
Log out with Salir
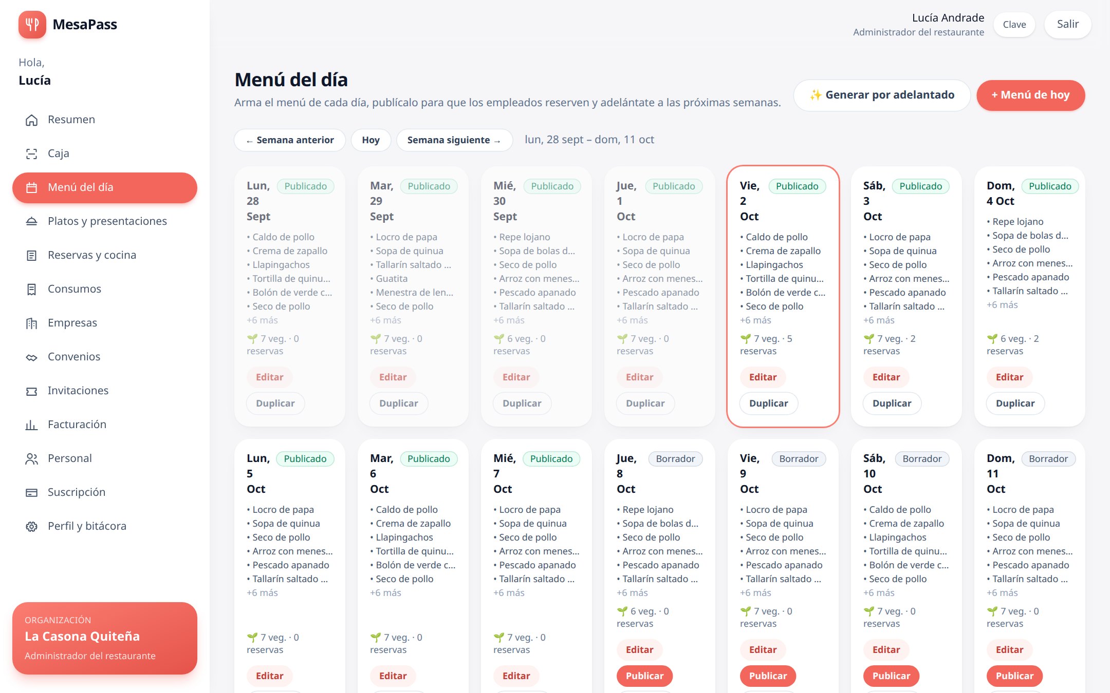(1067, 24)
